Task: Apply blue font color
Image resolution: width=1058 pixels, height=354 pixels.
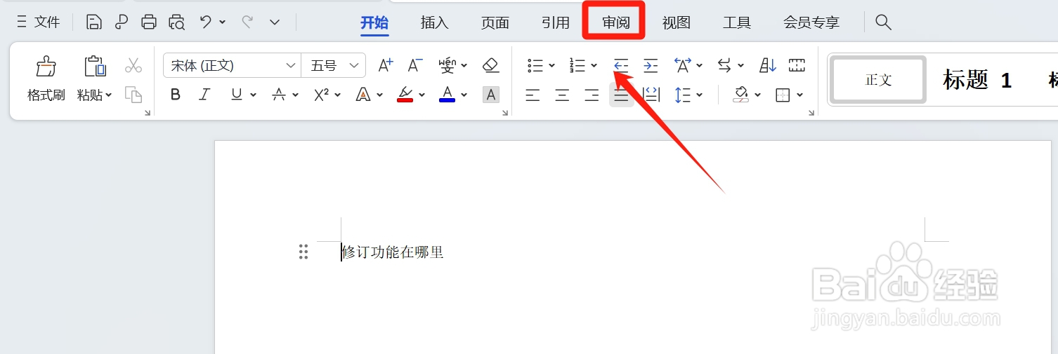Action: 447,95
